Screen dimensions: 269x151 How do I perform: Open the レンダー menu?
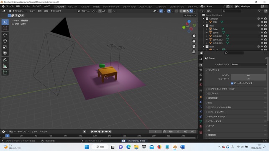click(26, 6)
